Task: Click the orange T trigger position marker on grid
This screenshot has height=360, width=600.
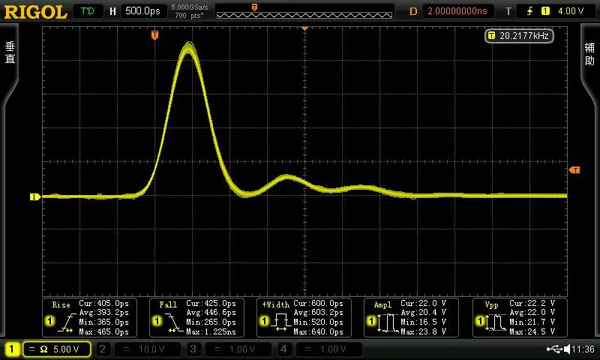Action: [x=154, y=35]
